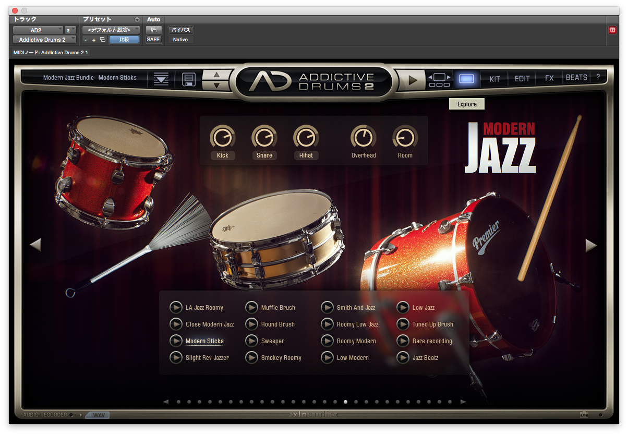Open the <デフォルト設定> preset dropdown
The width and height of the screenshot is (628, 435).
tap(111, 30)
